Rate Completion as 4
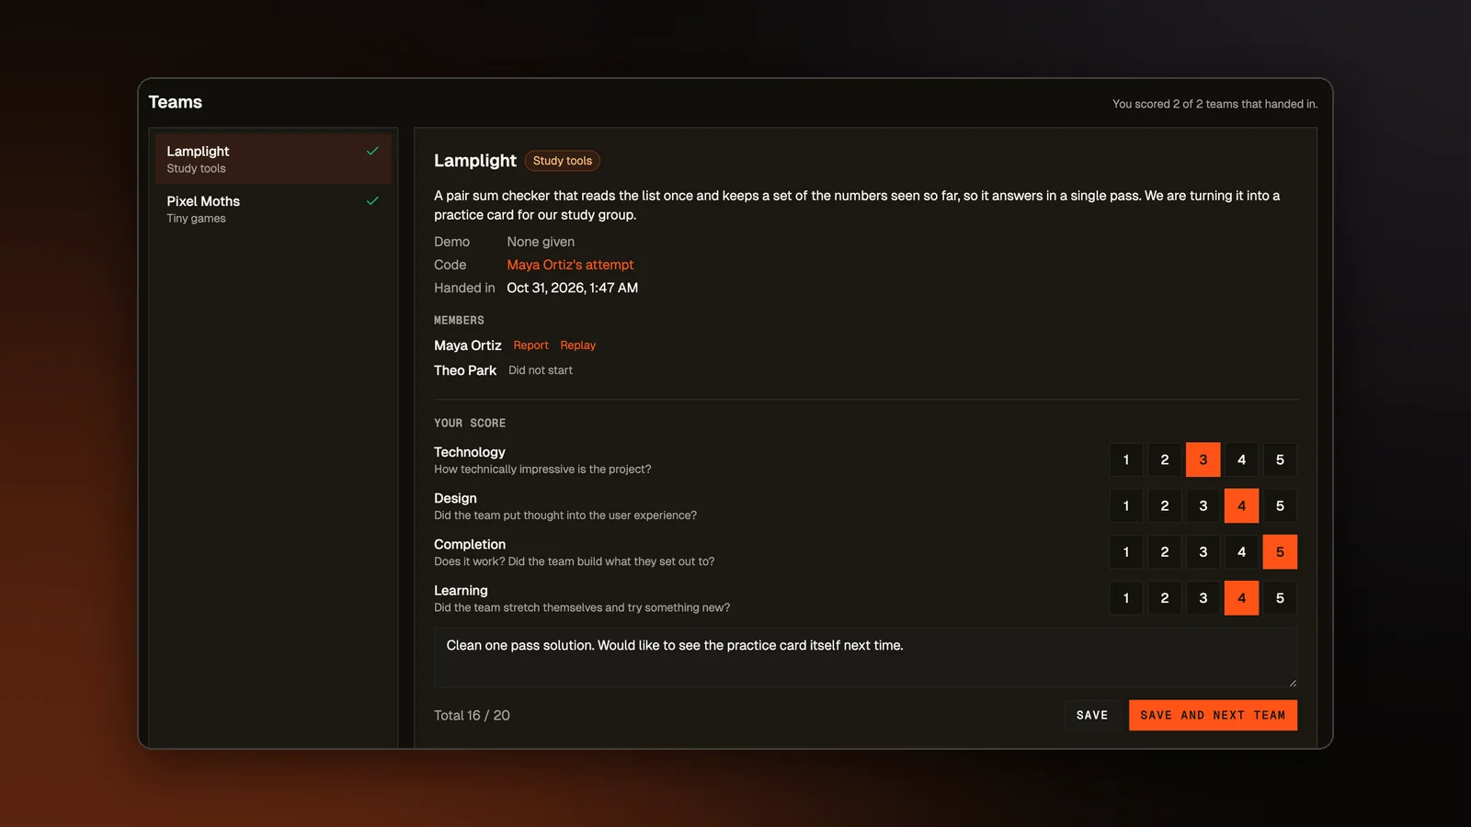 [x=1241, y=551]
